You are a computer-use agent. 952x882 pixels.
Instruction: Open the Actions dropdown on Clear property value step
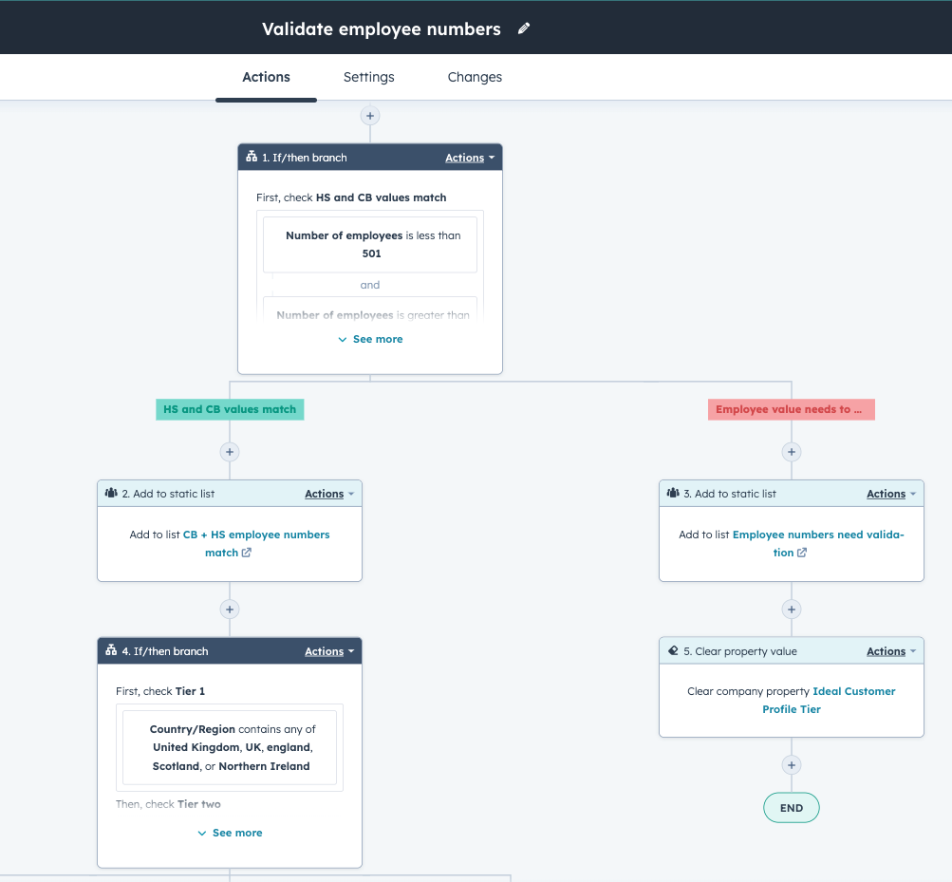pyautogui.click(x=886, y=650)
